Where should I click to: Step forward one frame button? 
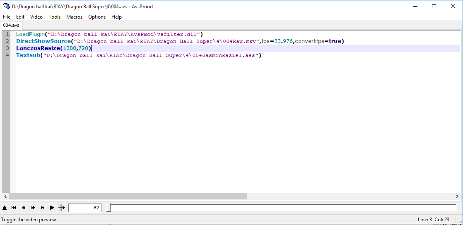coord(33,208)
